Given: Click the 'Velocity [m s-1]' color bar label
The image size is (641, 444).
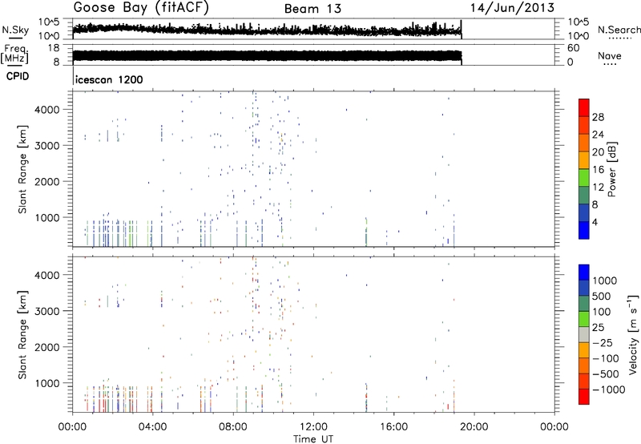Looking at the screenshot, I should click(x=633, y=334).
